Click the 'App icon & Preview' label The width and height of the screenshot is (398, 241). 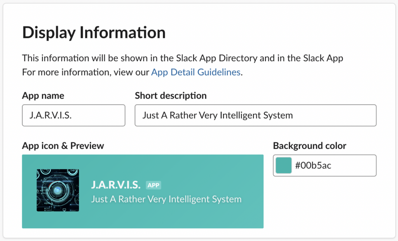[x=63, y=146]
